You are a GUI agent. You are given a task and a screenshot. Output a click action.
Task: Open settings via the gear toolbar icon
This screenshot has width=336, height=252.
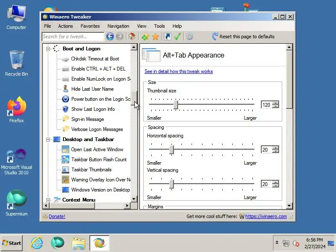tap(189, 37)
